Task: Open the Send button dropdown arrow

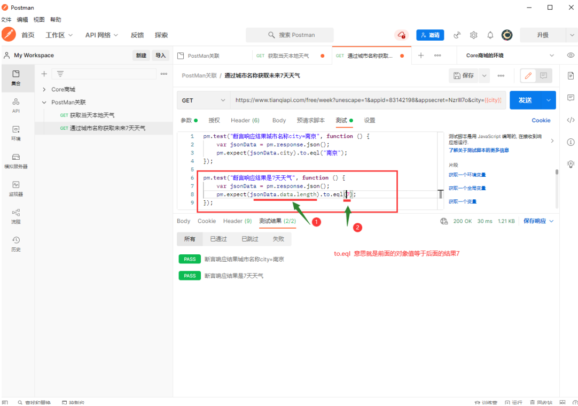Action: click(549, 100)
